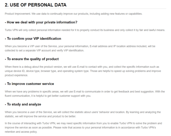The image size is (171, 136).
Task: Click the final paragraph on retention and access policy
Action: [83, 127]
